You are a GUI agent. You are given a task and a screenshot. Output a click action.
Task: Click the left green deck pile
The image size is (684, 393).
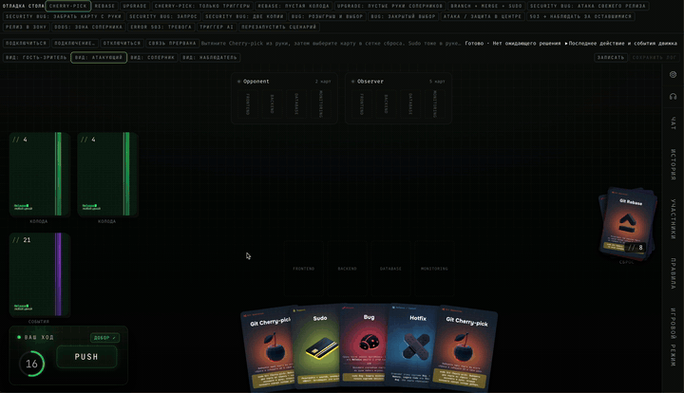(39, 174)
